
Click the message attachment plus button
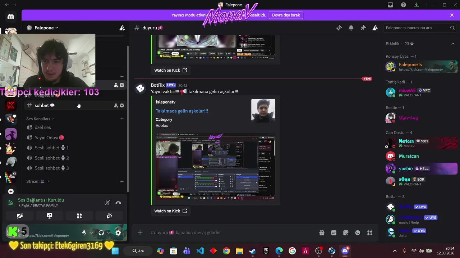[140, 233]
